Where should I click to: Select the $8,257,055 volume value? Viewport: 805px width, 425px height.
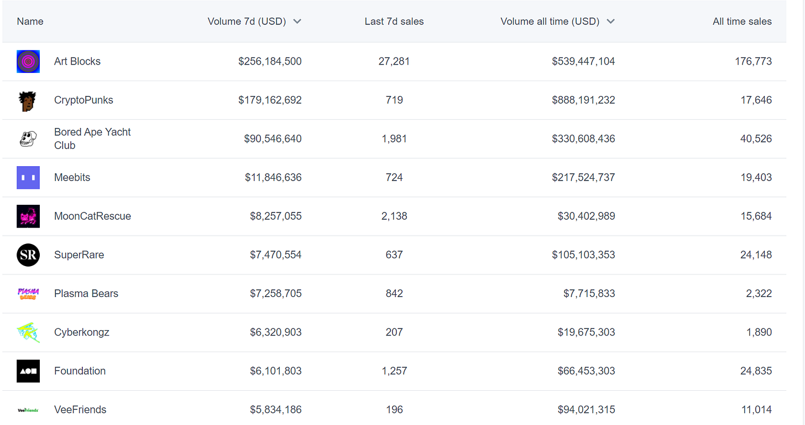pyautogui.click(x=276, y=216)
